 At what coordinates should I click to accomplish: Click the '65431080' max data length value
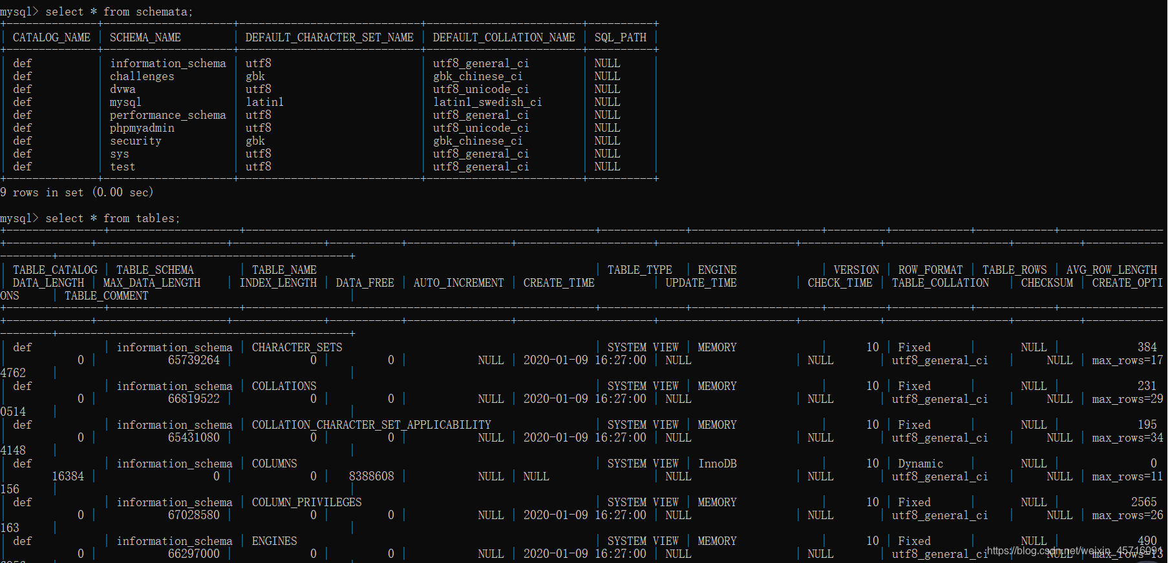click(194, 438)
